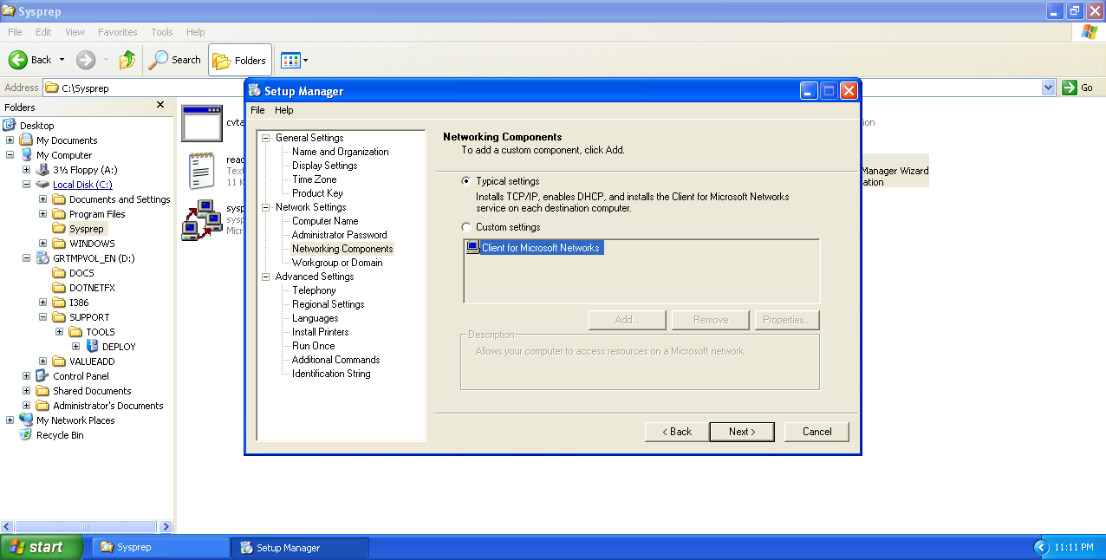Open the File menu in Sysprep Explorer window
Screen dimensions: 1106x560
tap(15, 32)
